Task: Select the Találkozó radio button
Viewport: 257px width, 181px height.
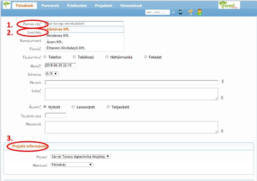Action: pos(74,57)
